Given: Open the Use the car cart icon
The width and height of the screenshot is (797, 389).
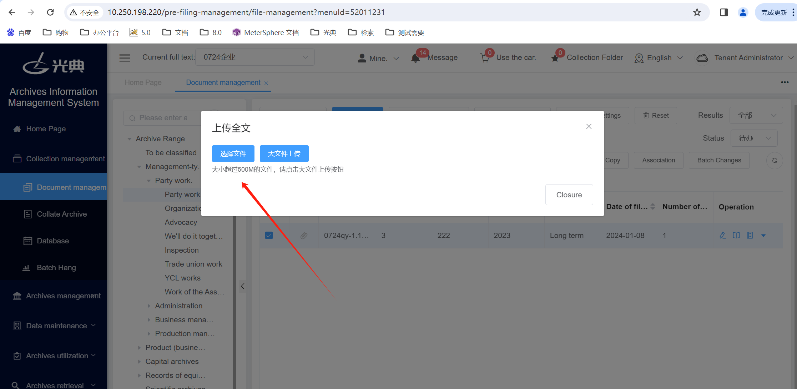Looking at the screenshot, I should coord(485,58).
